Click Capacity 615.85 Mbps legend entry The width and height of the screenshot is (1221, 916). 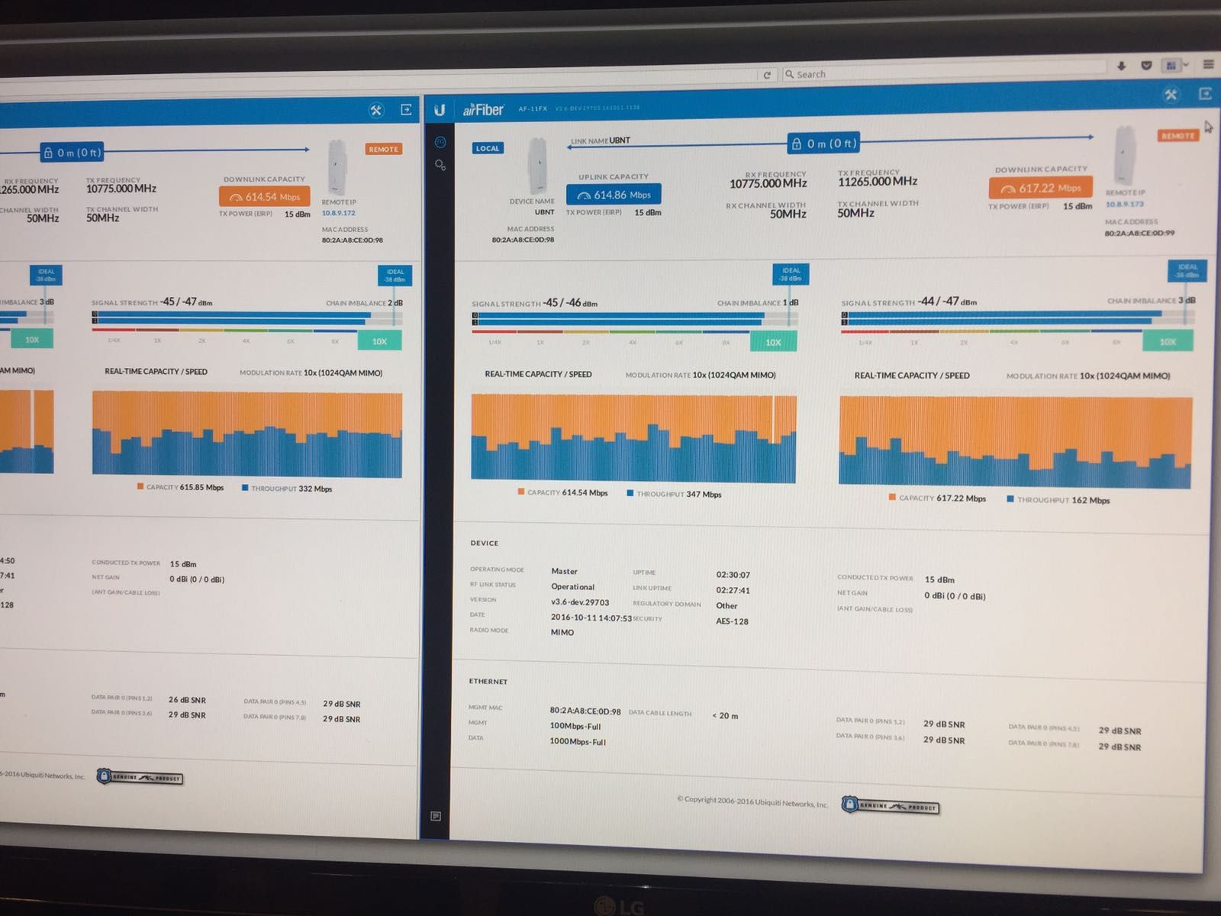coord(181,487)
